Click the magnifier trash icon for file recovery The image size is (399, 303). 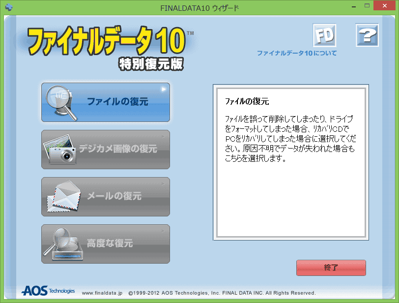coord(60,103)
